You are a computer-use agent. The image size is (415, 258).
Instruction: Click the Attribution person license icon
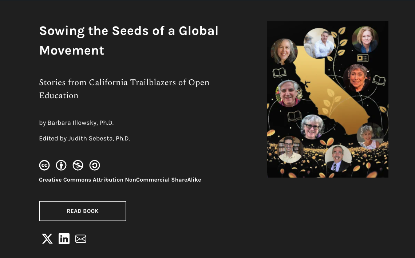(61, 166)
